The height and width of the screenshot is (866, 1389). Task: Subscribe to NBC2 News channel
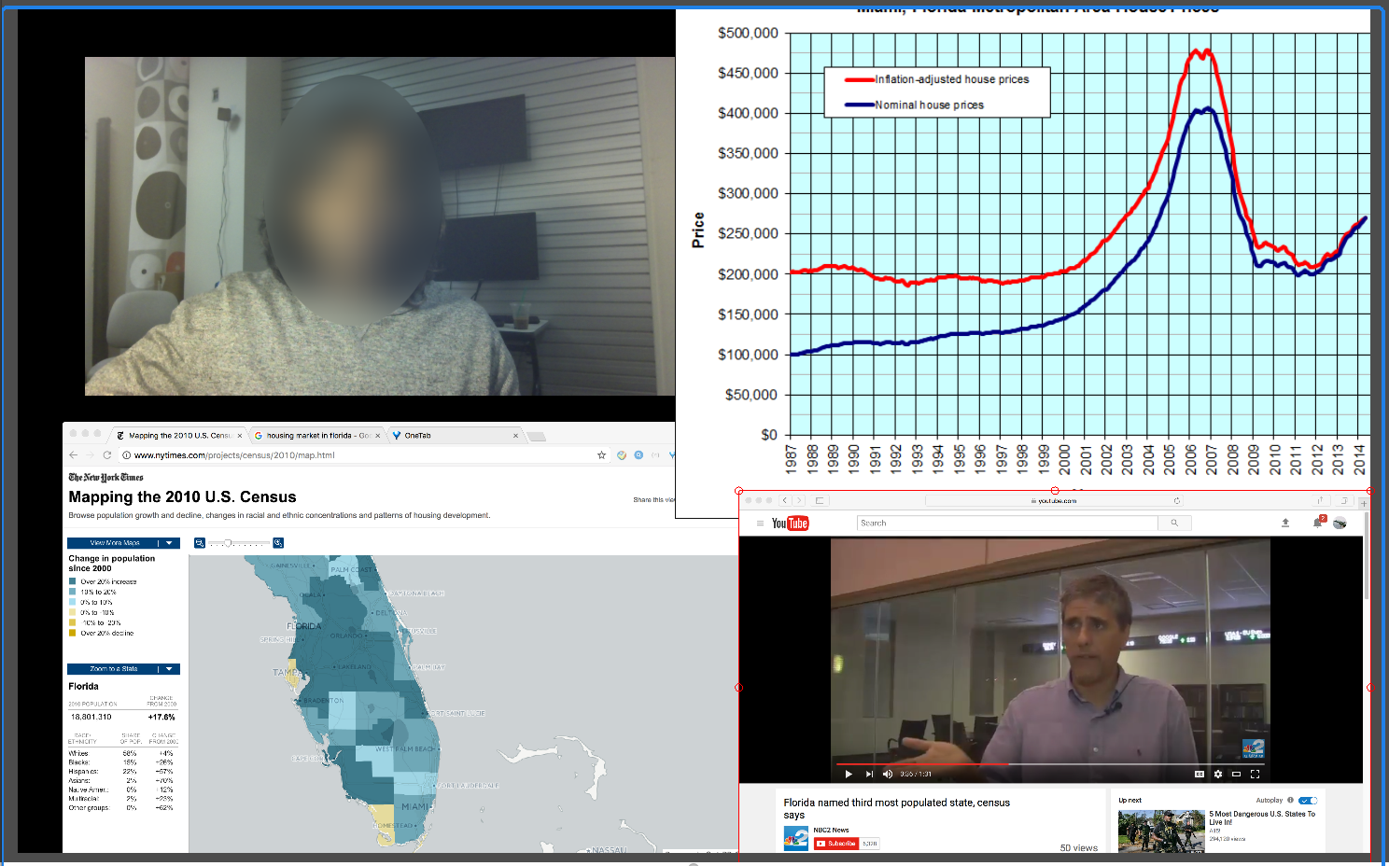pyautogui.click(x=835, y=844)
